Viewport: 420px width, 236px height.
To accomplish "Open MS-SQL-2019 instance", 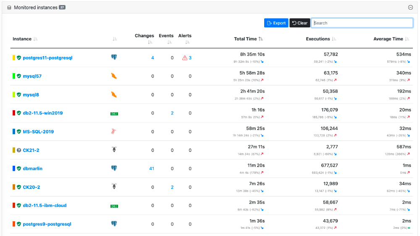I will point(38,132).
